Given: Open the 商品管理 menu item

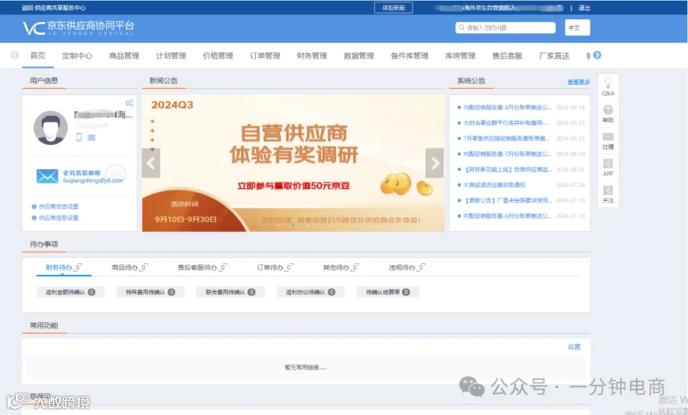Looking at the screenshot, I should click(124, 56).
